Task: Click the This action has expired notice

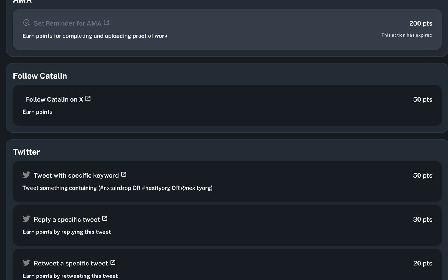Action: 407,35
